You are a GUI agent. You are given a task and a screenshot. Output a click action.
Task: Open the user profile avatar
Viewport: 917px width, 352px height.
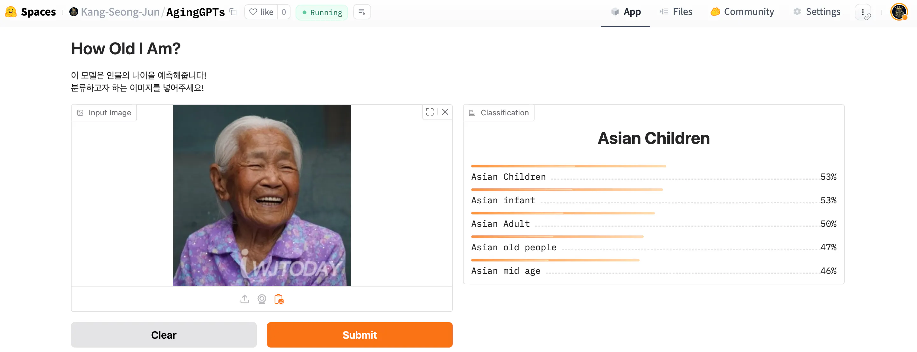(899, 12)
